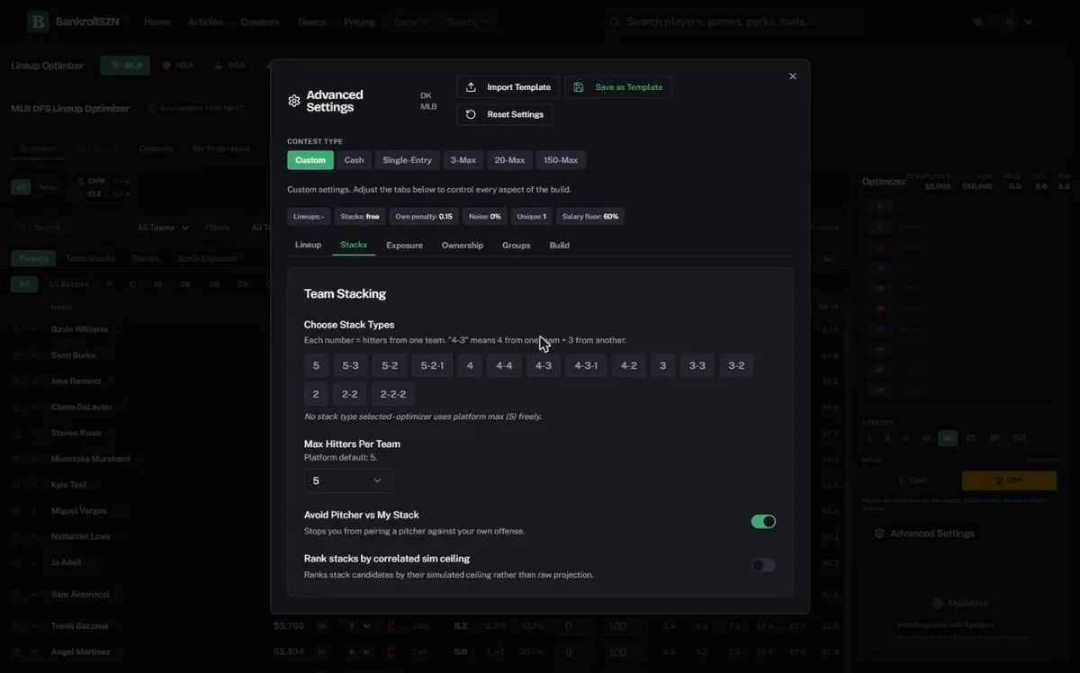This screenshot has height=673, width=1080.
Task: Click the trophy GPP mode button
Action: (1009, 480)
